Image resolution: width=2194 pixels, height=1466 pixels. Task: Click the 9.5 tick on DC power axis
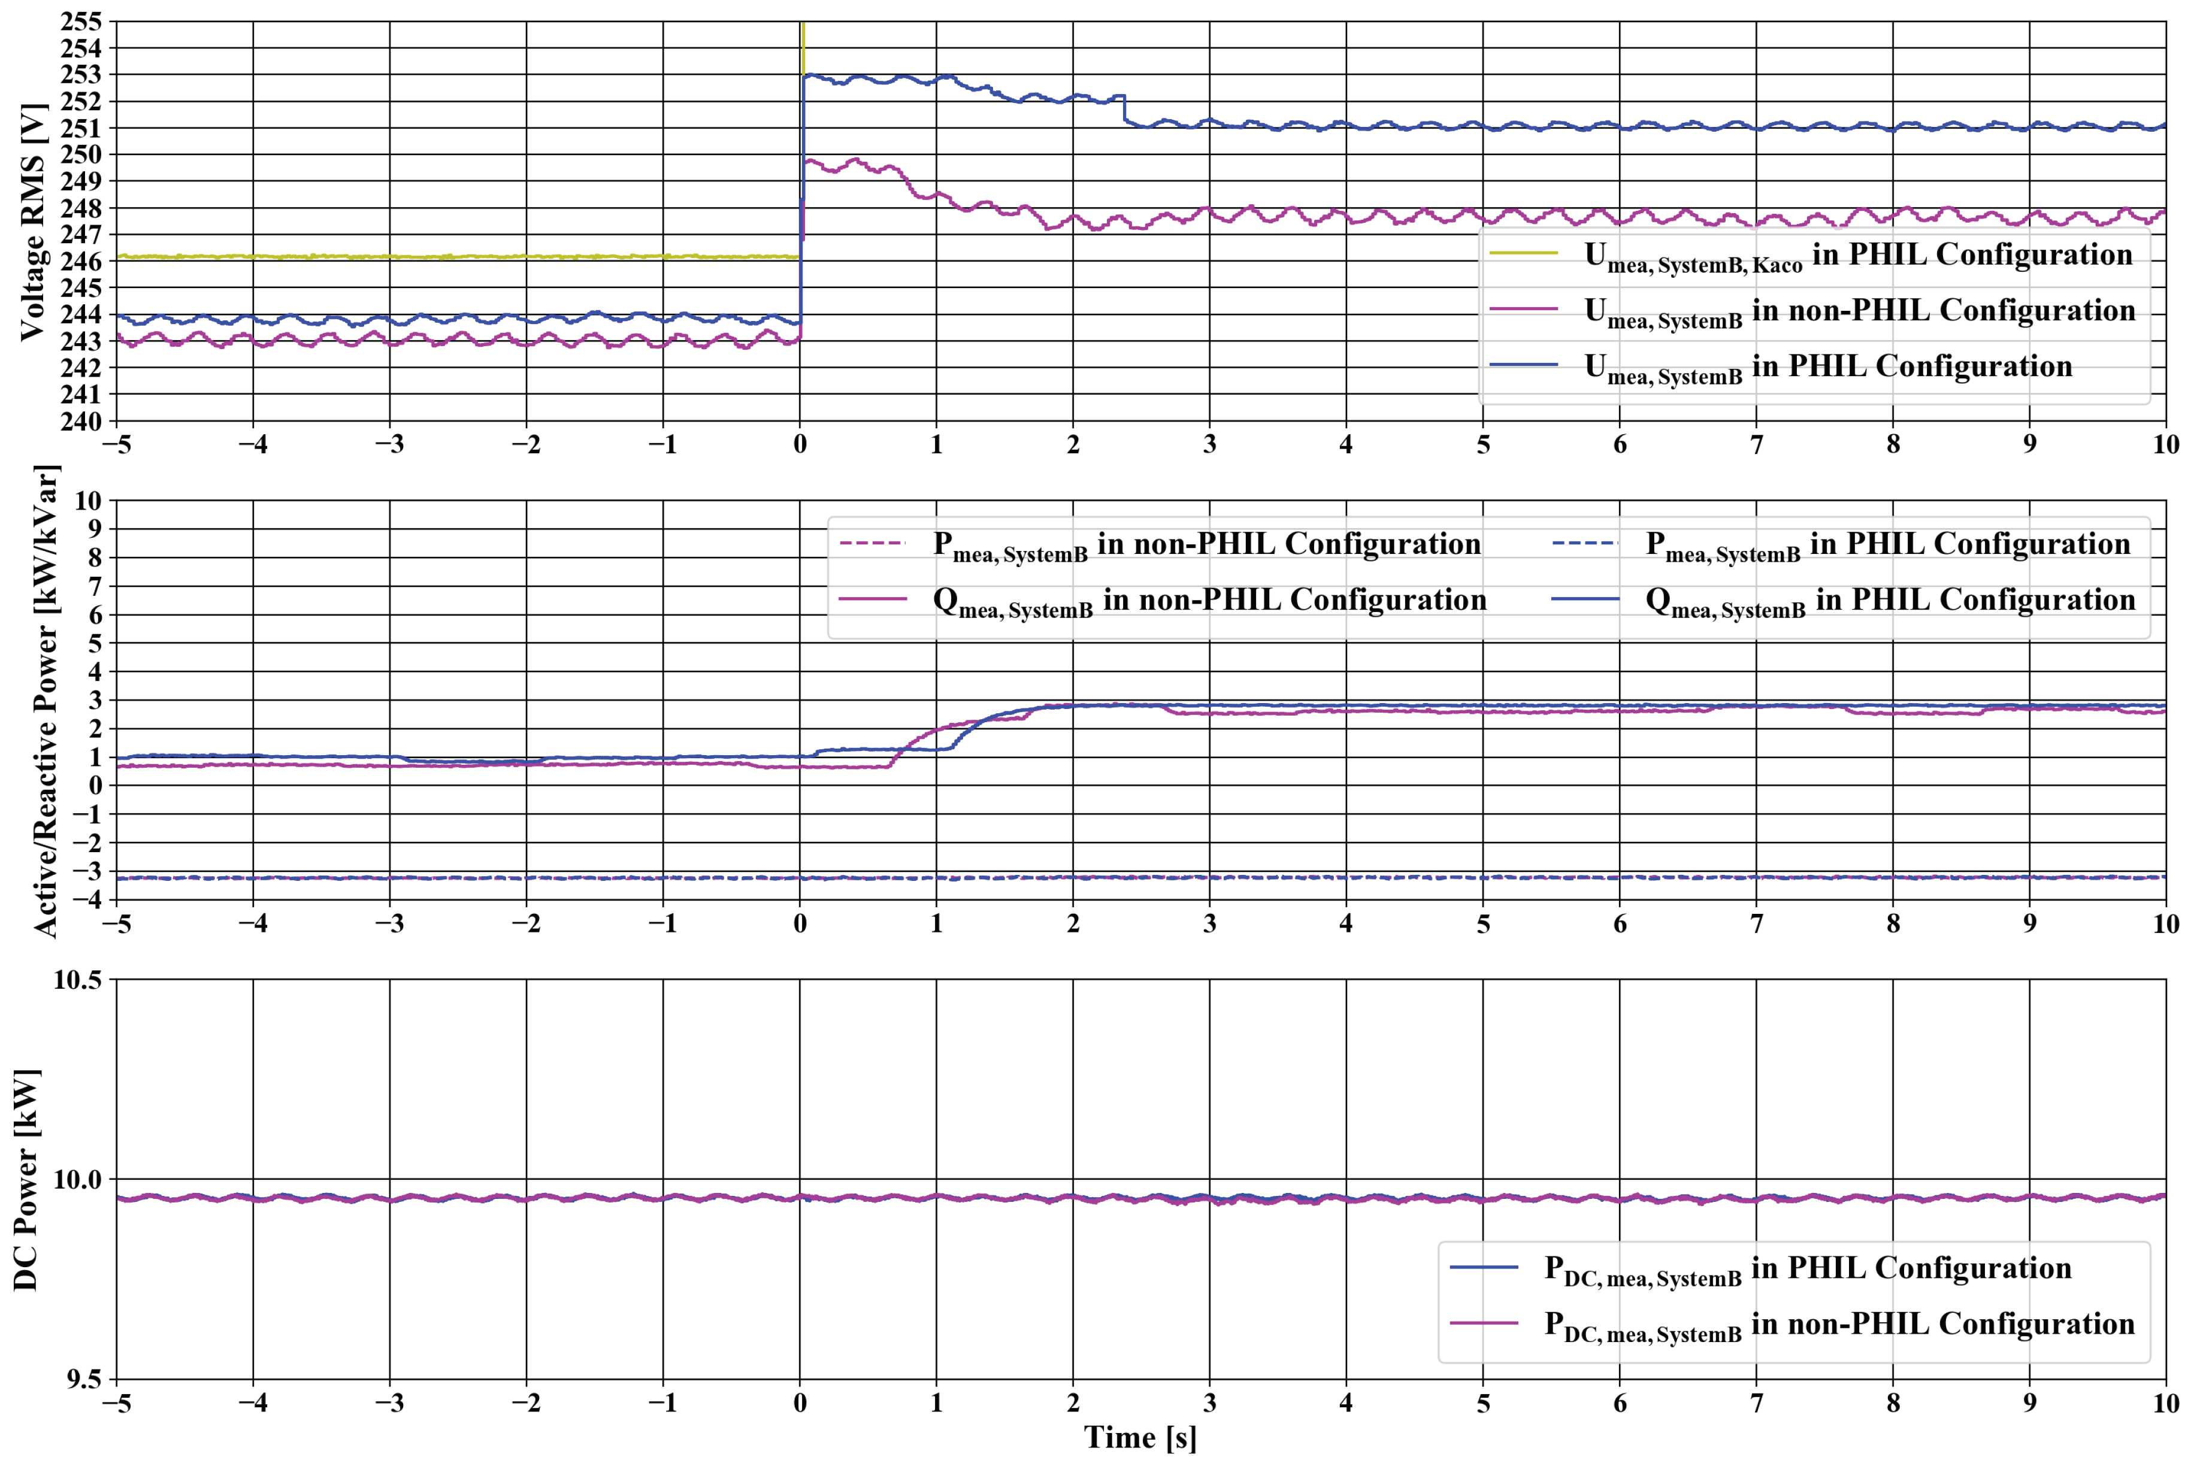pyautogui.click(x=84, y=1379)
